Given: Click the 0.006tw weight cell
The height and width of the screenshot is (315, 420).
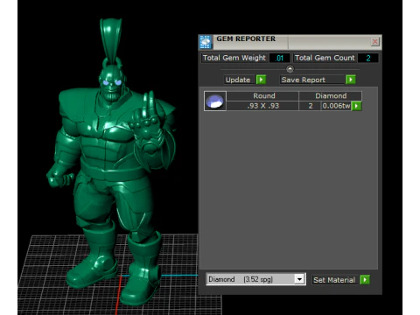Looking at the screenshot, I should click(336, 106).
